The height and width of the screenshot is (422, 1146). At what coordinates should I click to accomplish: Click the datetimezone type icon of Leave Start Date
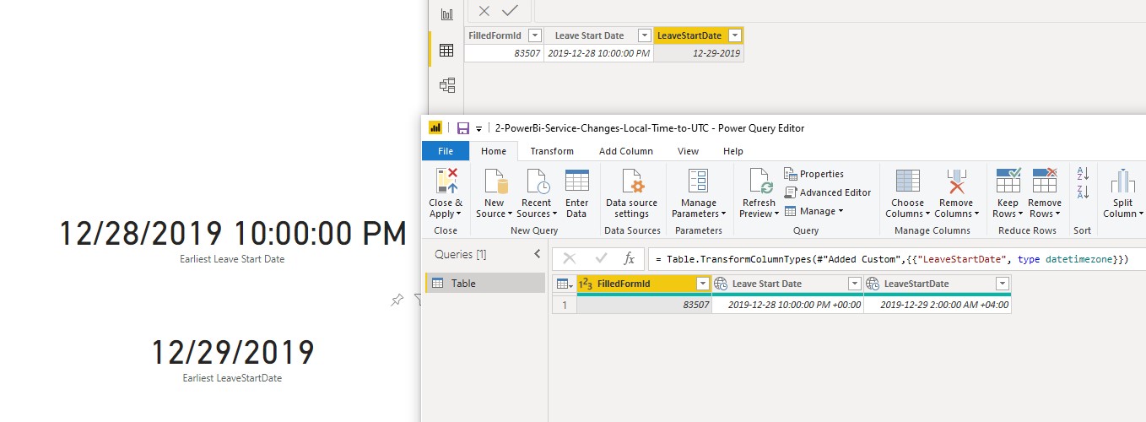[721, 284]
